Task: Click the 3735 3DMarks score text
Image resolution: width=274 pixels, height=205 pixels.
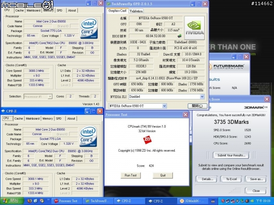Action: [231, 122]
